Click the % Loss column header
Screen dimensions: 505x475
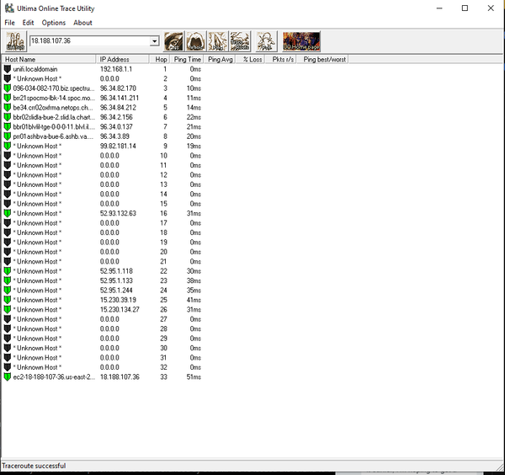pos(250,59)
